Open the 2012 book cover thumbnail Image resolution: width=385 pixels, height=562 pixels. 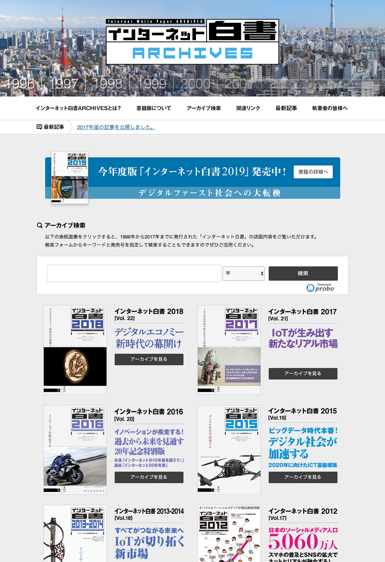pyautogui.click(x=229, y=533)
